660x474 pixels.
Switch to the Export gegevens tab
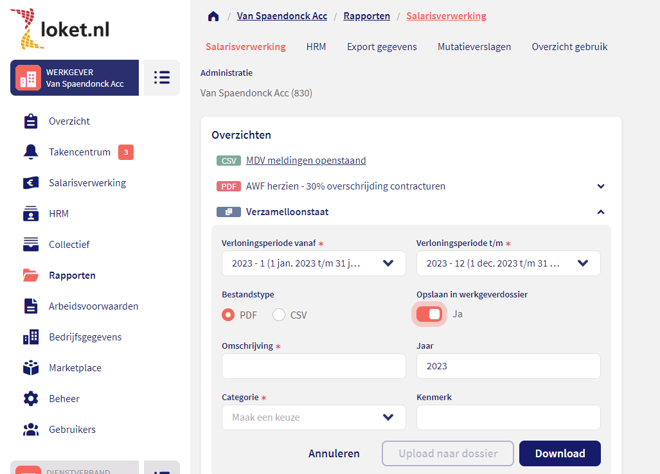[x=382, y=47]
